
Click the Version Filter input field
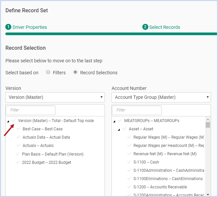(x=31, y=110)
